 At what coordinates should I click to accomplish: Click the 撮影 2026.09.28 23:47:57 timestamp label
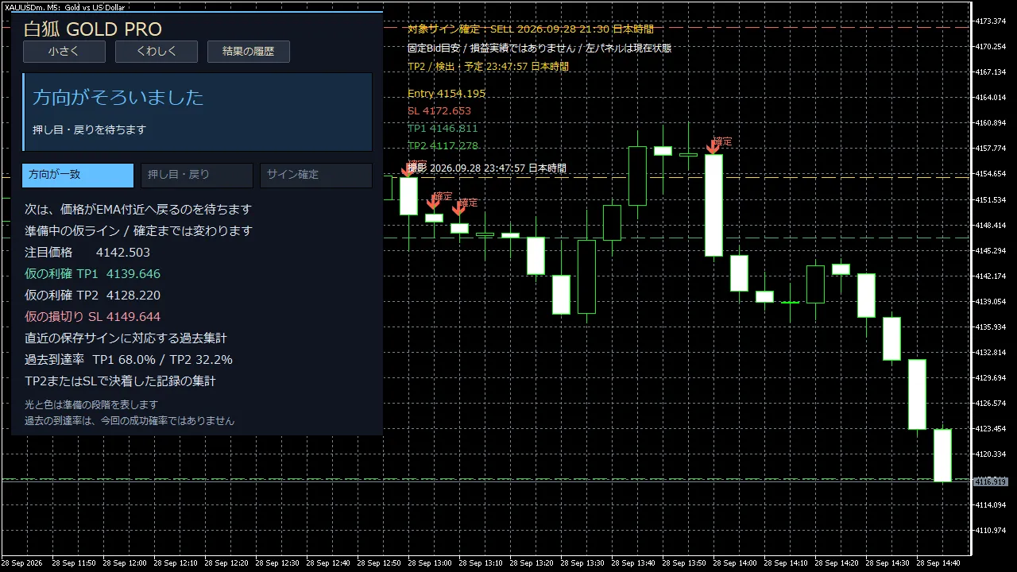point(487,168)
